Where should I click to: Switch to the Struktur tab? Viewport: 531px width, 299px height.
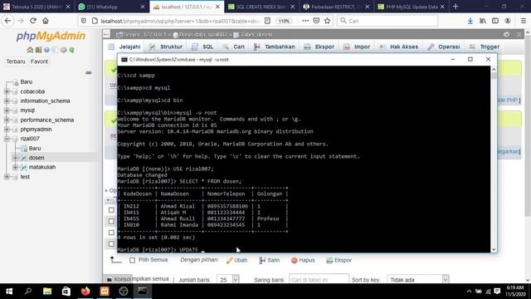pyautogui.click(x=166, y=47)
